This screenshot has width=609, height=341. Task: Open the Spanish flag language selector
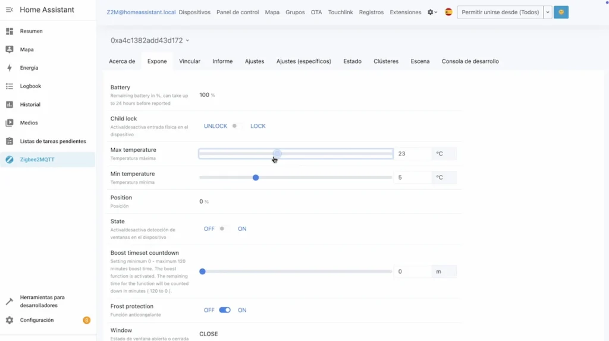[x=448, y=12]
